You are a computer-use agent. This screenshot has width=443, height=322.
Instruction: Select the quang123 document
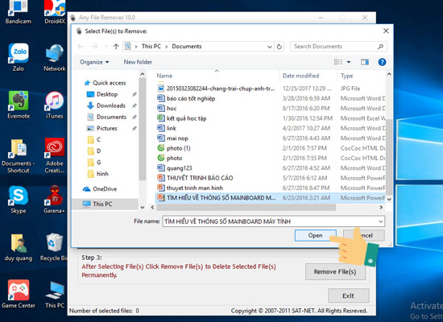point(179,168)
